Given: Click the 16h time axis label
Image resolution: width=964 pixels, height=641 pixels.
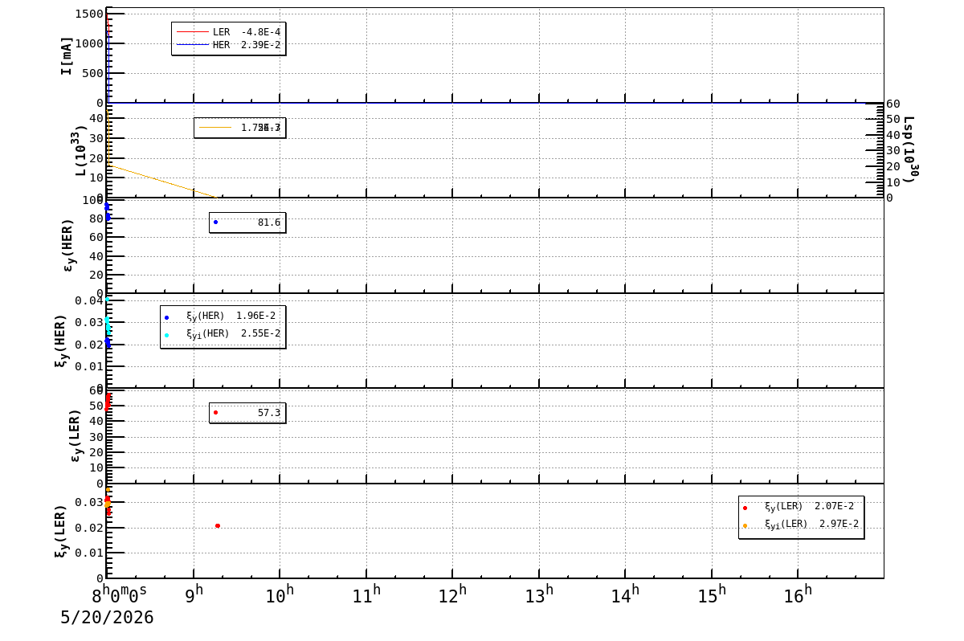Looking at the screenshot, I should (x=798, y=595).
